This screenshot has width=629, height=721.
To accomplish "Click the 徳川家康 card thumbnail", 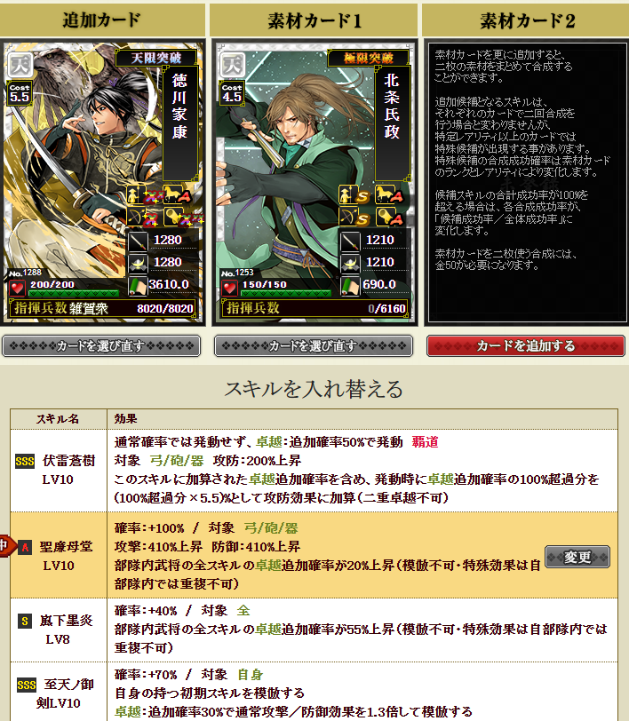I will (103, 182).
